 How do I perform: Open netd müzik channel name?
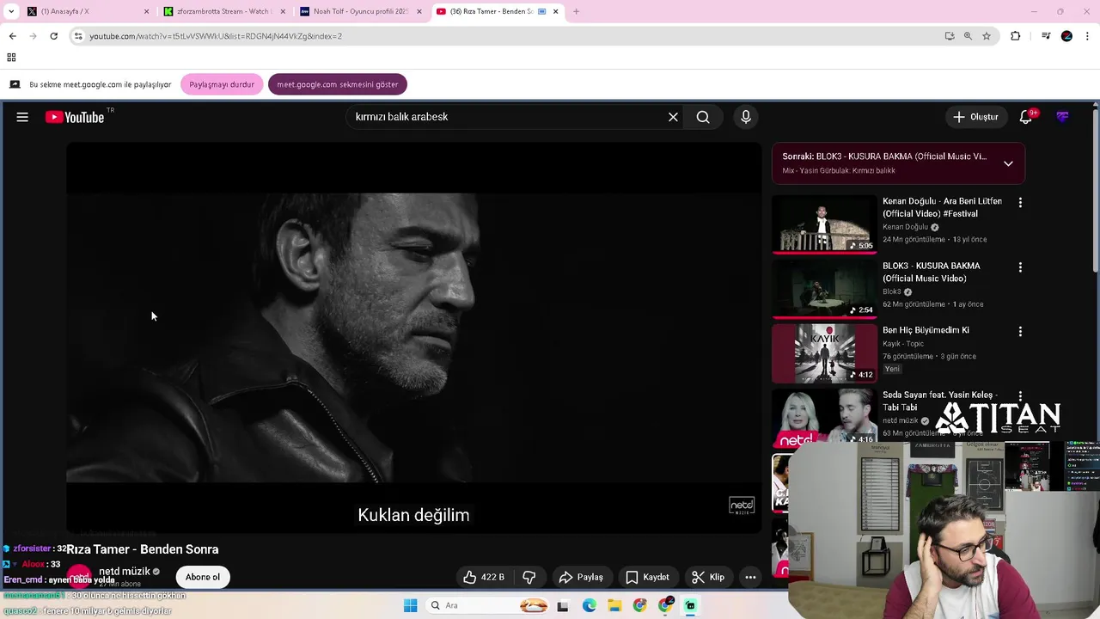click(x=125, y=571)
